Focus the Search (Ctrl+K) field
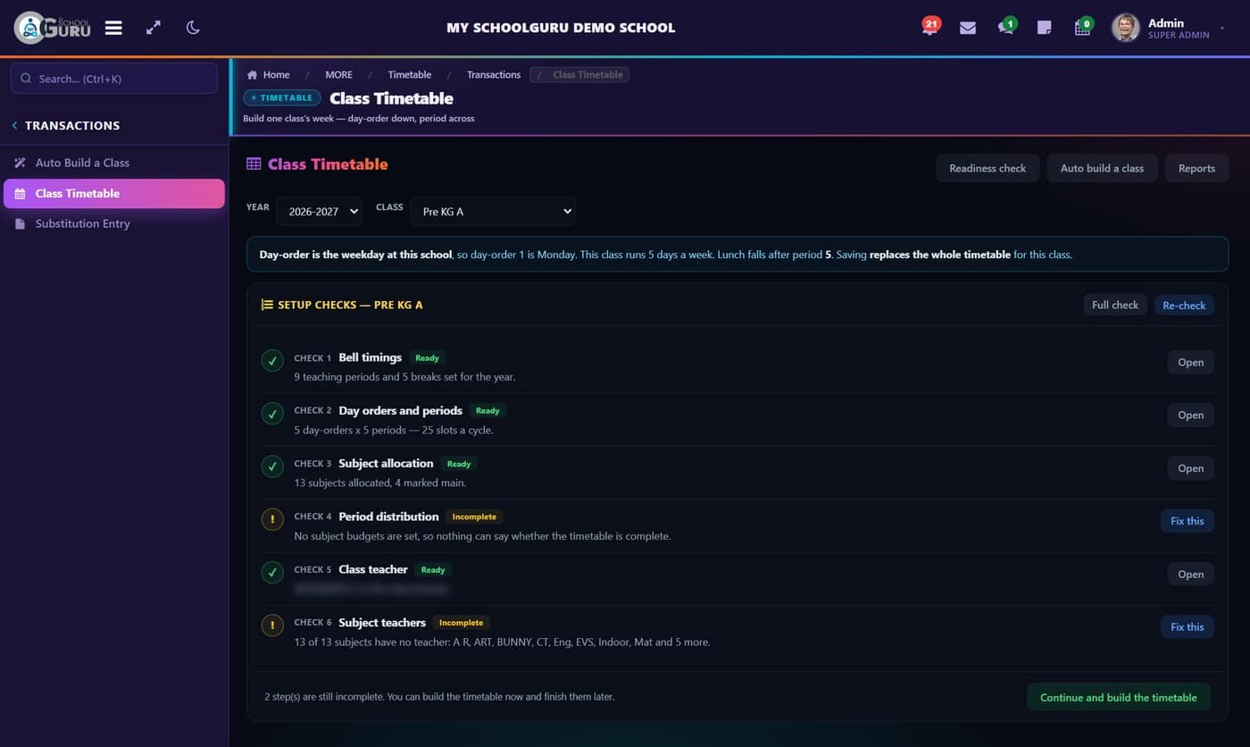This screenshot has height=747, width=1250. (x=114, y=79)
